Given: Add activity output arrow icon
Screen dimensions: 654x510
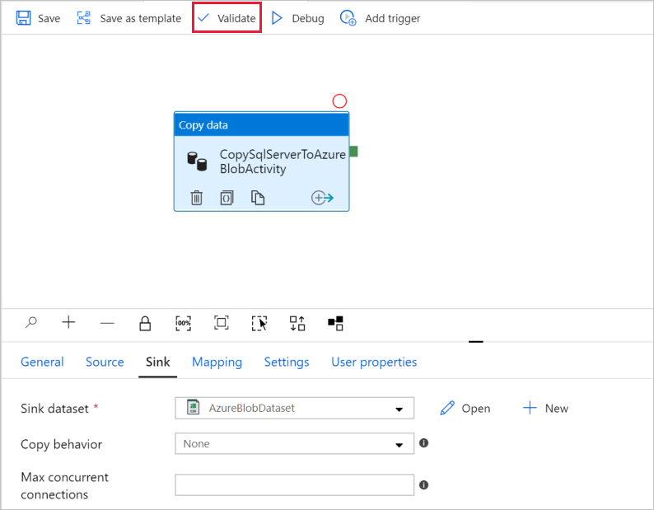Looking at the screenshot, I should coord(322,198).
